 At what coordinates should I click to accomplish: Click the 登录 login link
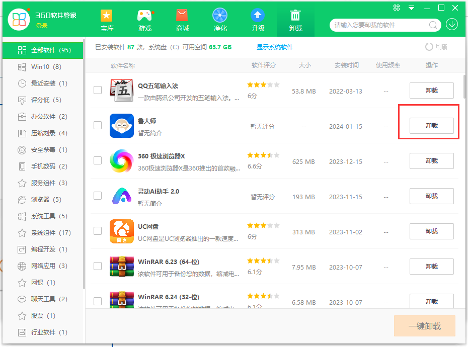[42, 26]
